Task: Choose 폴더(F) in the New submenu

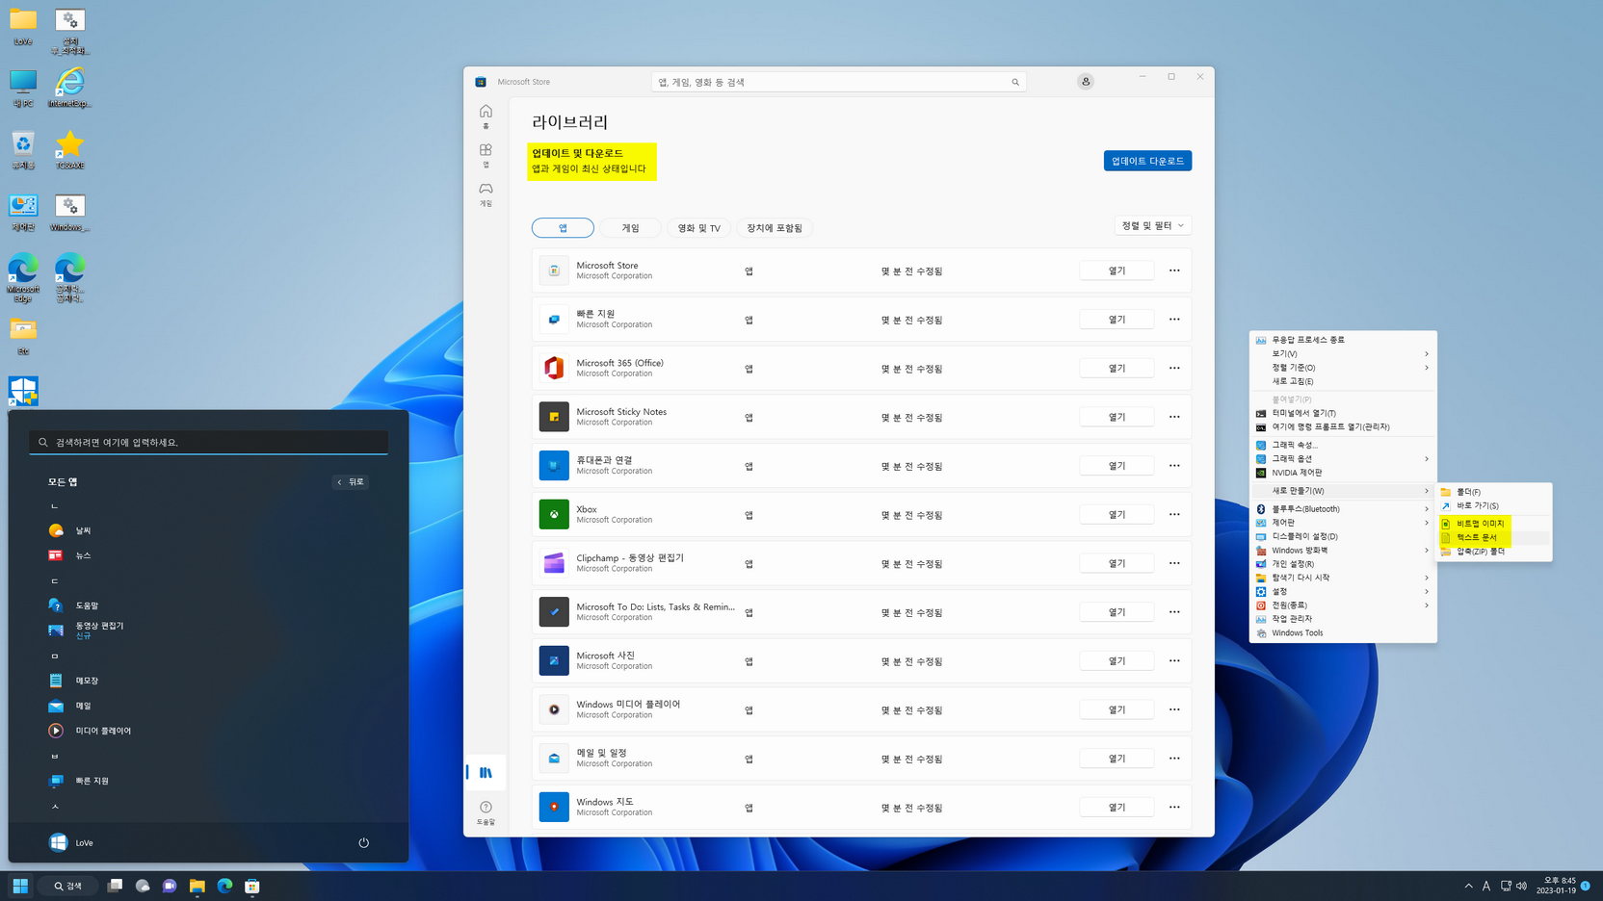Action: coord(1494,492)
